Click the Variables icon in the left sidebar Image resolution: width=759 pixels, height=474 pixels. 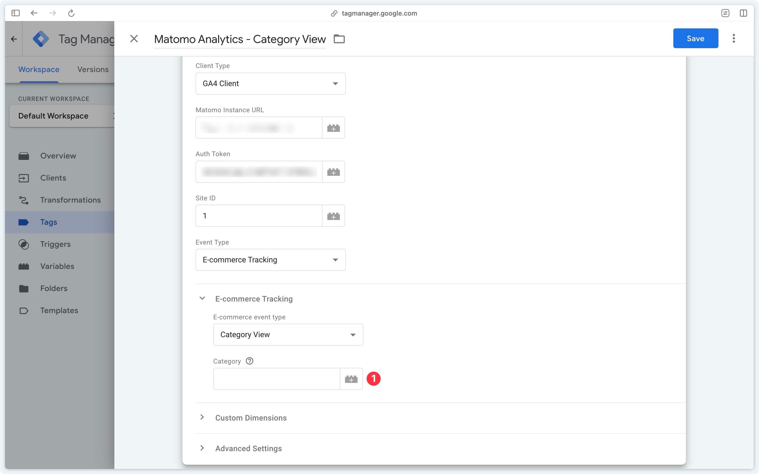coord(24,266)
